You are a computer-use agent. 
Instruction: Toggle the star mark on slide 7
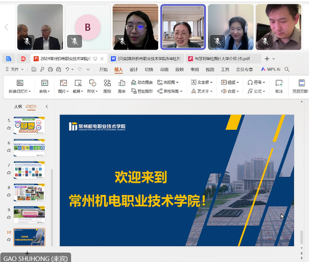(x=9, y=173)
